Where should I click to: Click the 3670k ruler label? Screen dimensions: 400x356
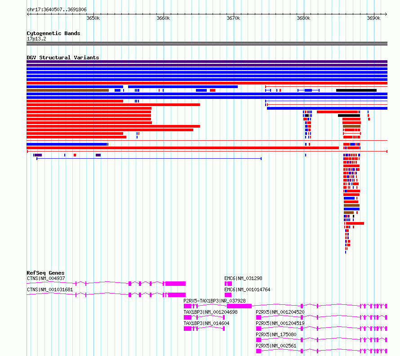233,18
